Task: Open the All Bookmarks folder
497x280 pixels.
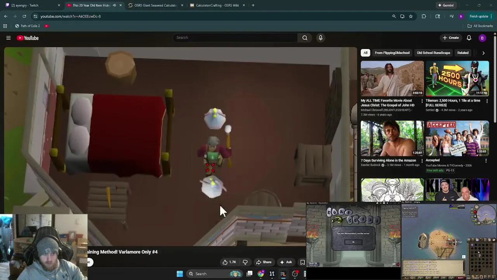Action: tap(480, 26)
